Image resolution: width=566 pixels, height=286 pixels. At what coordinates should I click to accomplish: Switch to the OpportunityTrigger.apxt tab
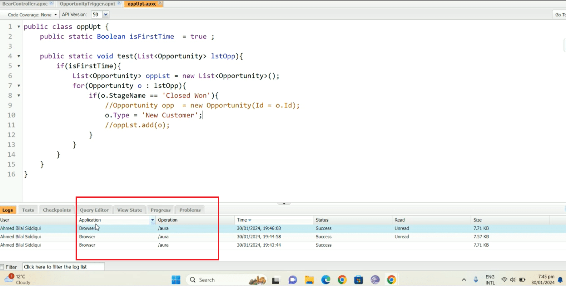87,4
